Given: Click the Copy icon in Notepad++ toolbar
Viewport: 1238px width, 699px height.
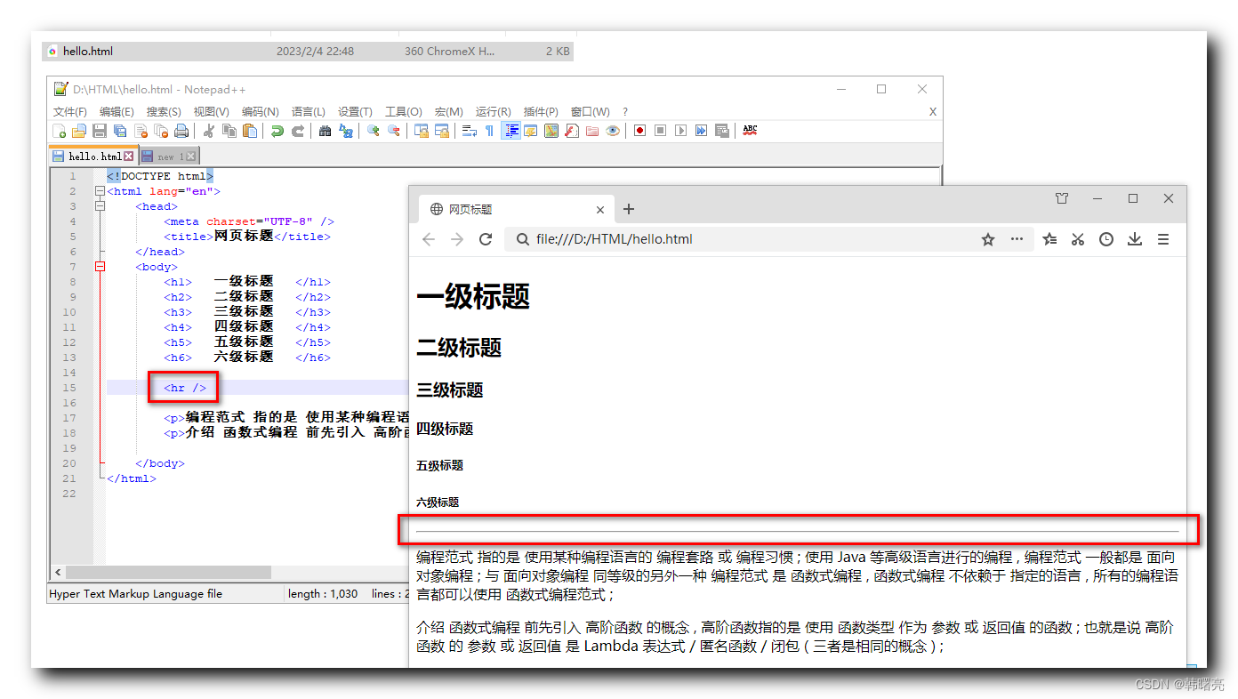Looking at the screenshot, I should tap(229, 131).
